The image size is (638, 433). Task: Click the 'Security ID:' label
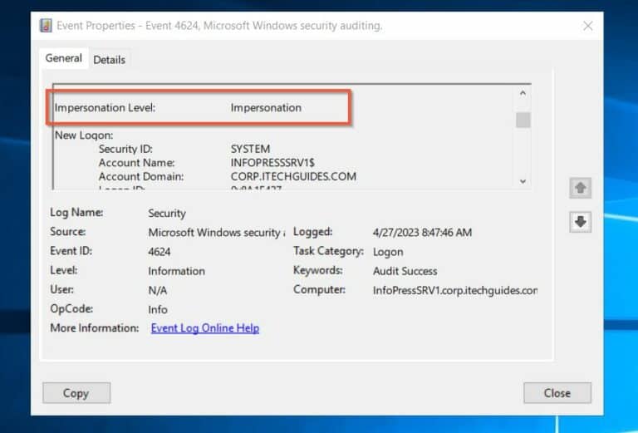coord(125,149)
